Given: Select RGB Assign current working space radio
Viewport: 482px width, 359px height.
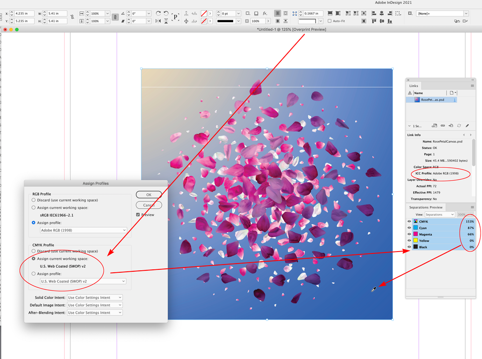Looking at the screenshot, I should 33,208.
